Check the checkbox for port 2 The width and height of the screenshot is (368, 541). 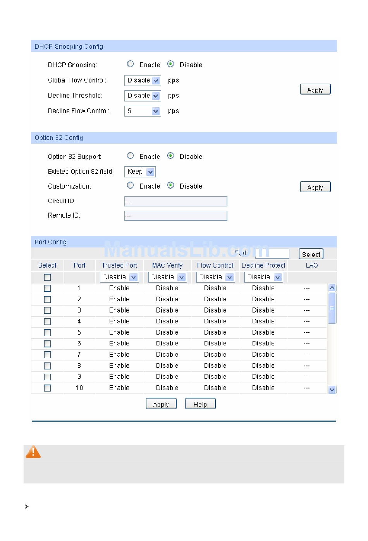click(47, 299)
